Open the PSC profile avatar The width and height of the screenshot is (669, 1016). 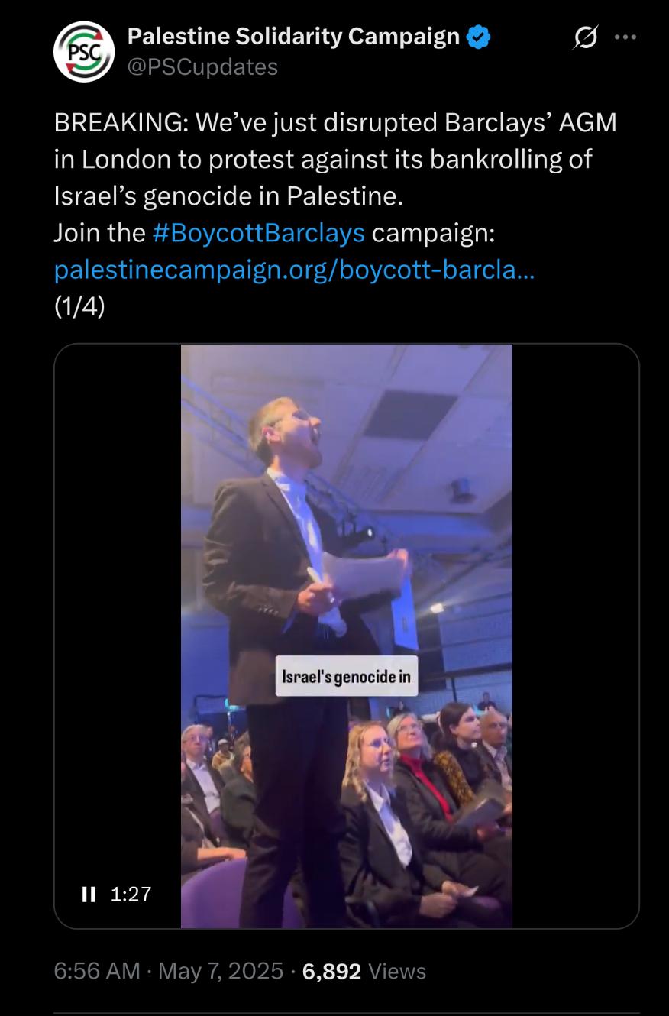pyautogui.click(x=84, y=52)
